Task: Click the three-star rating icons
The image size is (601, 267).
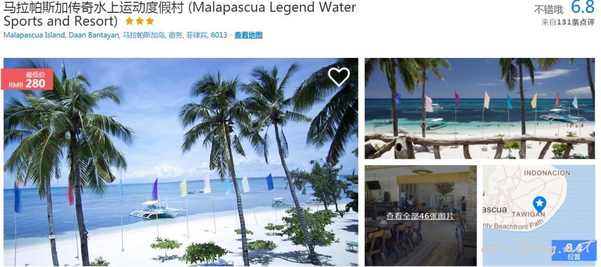Action: click(140, 20)
